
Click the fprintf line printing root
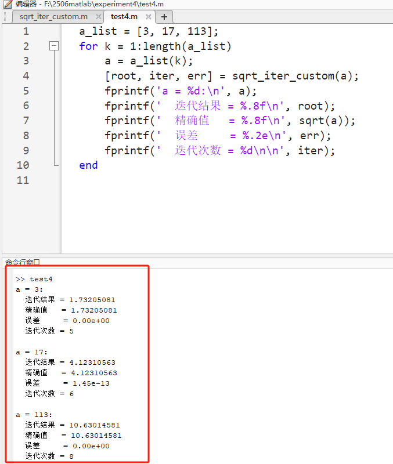point(219,106)
